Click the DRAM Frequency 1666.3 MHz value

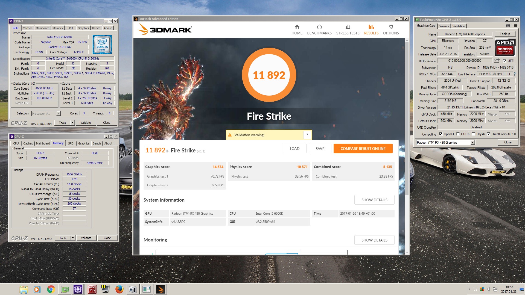pos(74,174)
